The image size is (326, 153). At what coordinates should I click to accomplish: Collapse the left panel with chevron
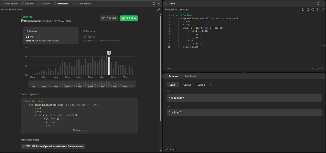tap(159, 4)
